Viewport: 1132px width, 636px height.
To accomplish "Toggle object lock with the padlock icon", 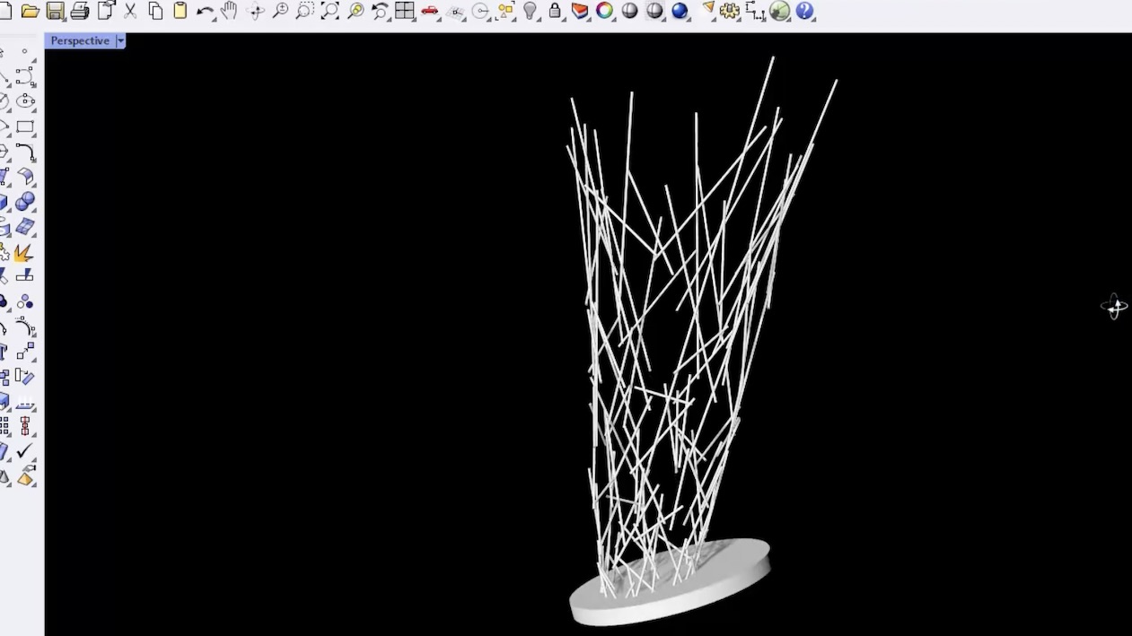I will click(555, 12).
